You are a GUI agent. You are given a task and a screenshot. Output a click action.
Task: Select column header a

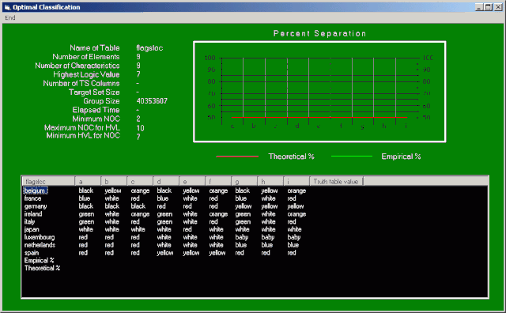88,181
